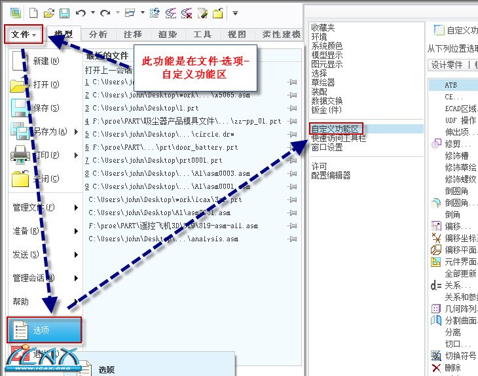
Task: Open recent file 3 C:\Users\john\Desktop\1.prt
Action: pyautogui.click(x=141, y=108)
